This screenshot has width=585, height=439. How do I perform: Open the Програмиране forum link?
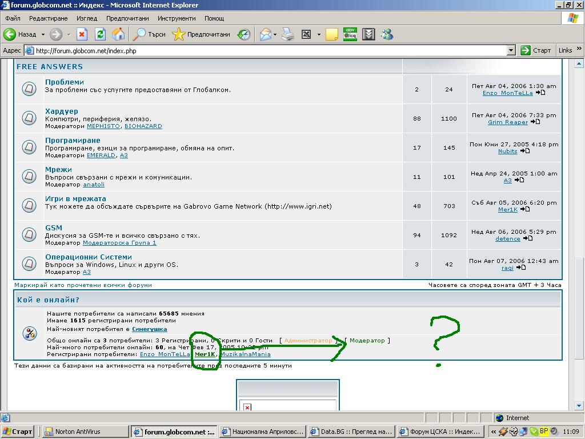click(x=73, y=140)
